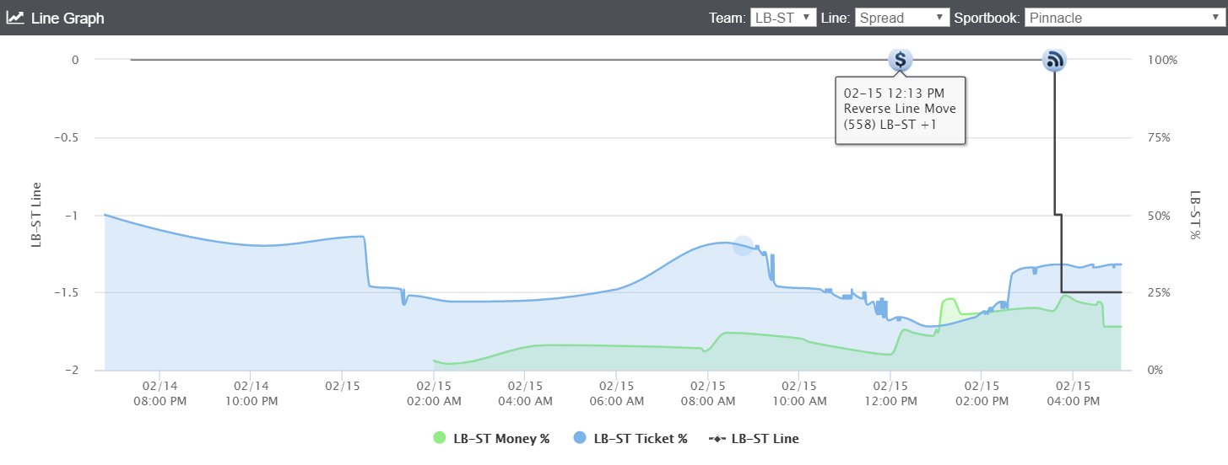1228x465 pixels.
Task: Click the highlighted ticket % point near 08:00 AM
Action: [743, 245]
